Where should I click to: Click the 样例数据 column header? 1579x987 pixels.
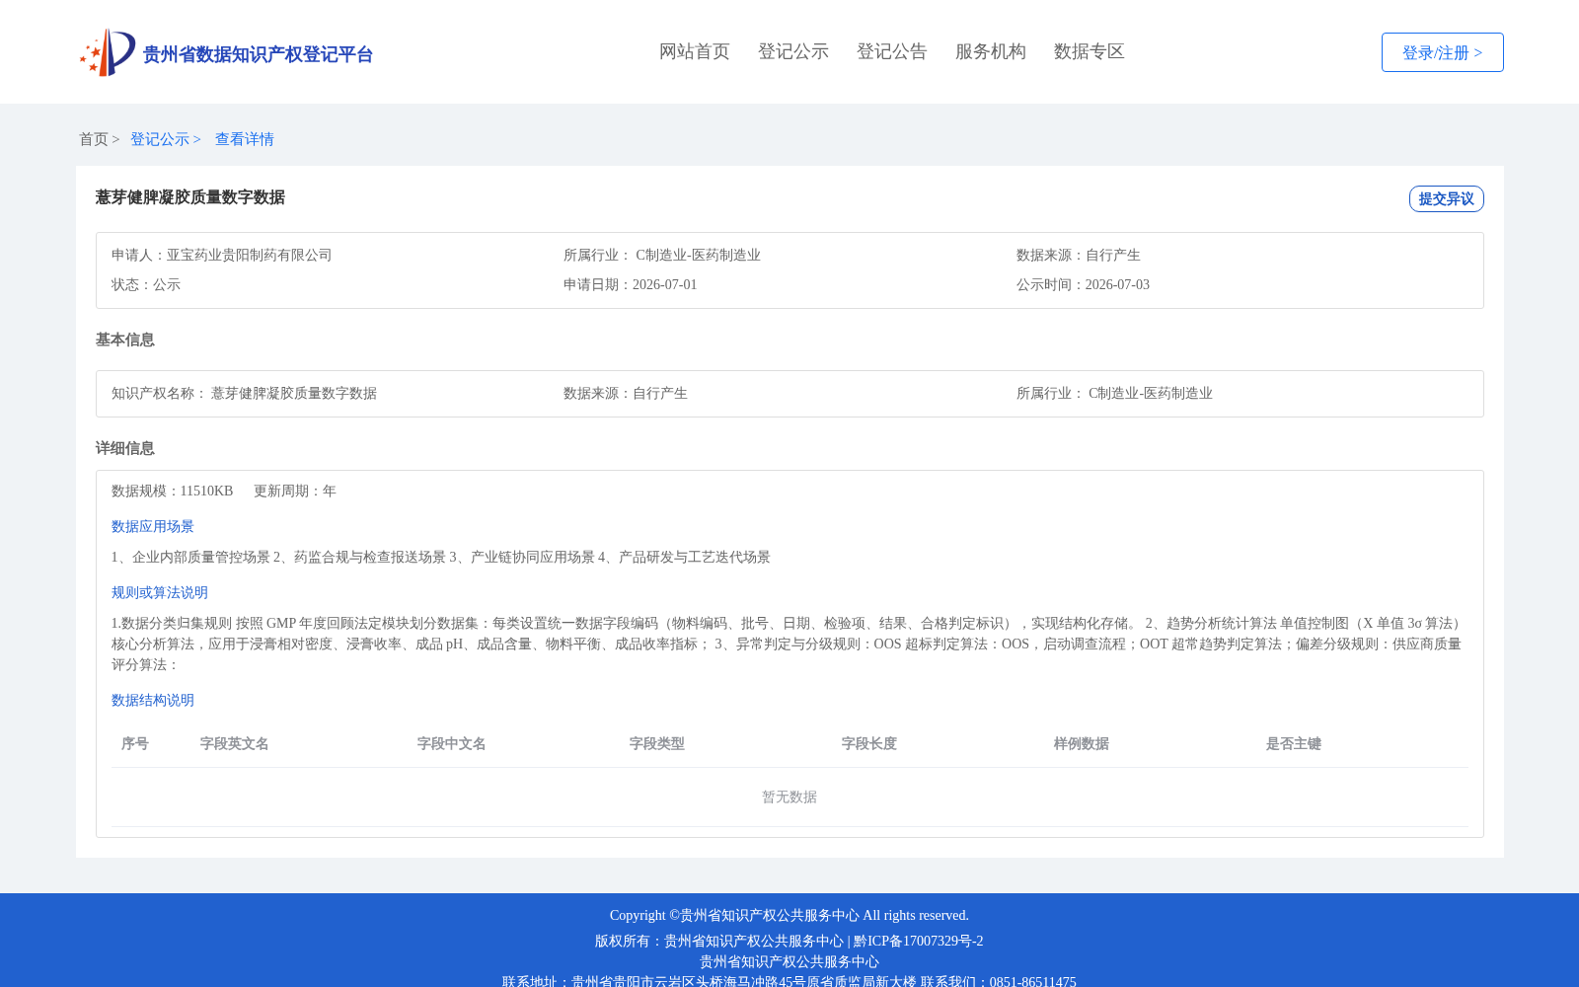(1082, 743)
